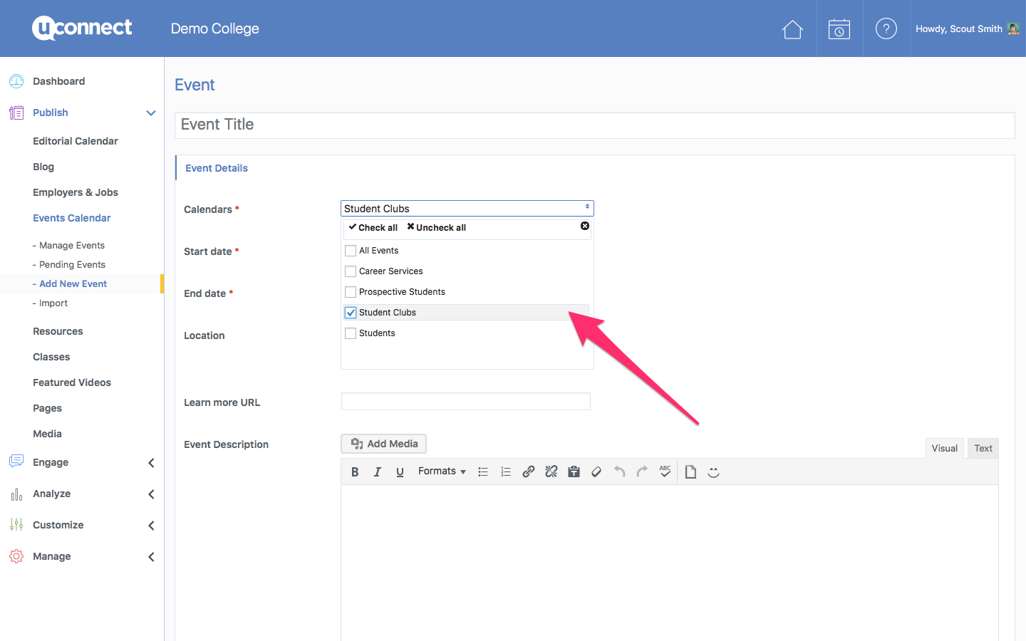This screenshot has height=641, width=1026.
Task: Collapse the Publish sidebar section
Action: click(150, 113)
